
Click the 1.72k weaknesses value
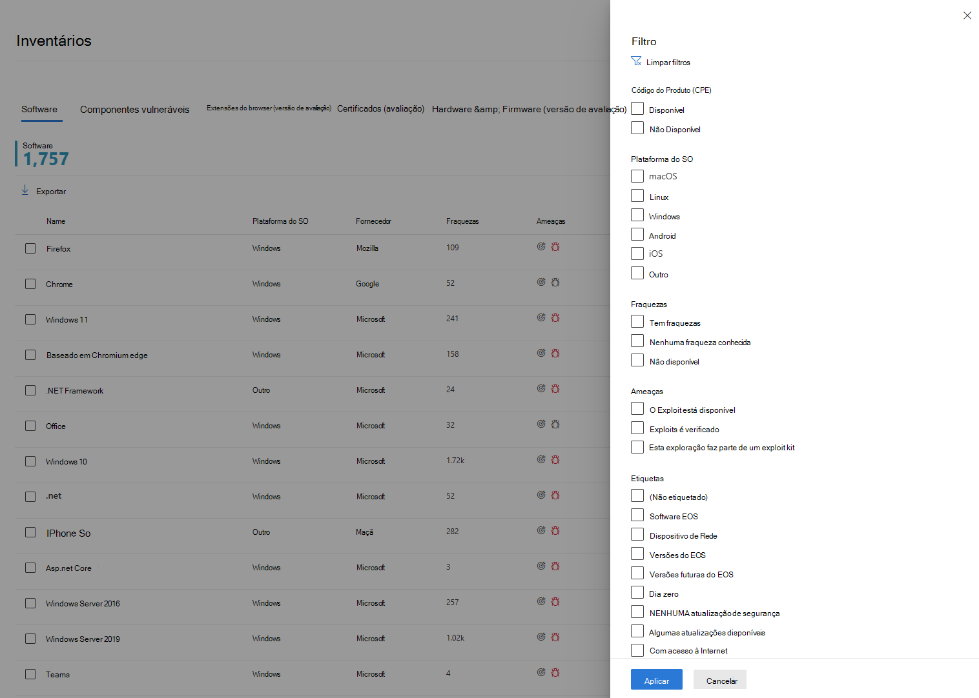(455, 461)
